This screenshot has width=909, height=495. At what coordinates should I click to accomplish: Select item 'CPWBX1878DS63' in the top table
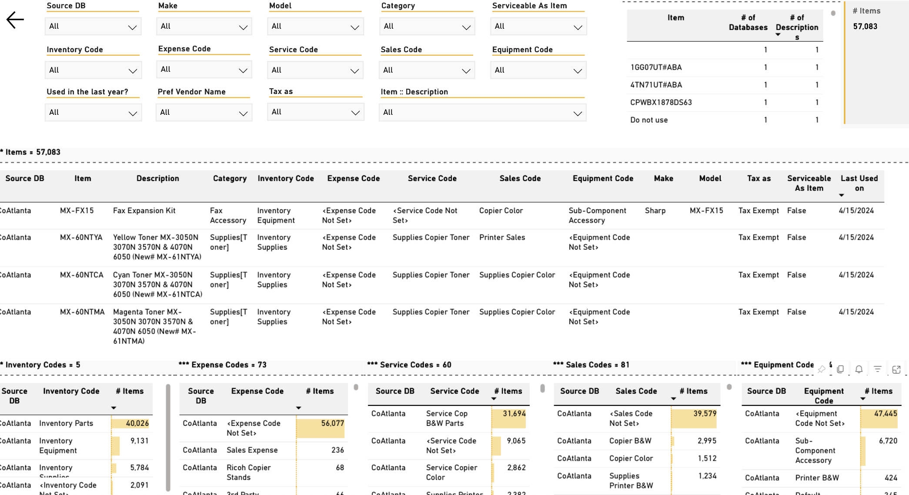[x=661, y=103]
